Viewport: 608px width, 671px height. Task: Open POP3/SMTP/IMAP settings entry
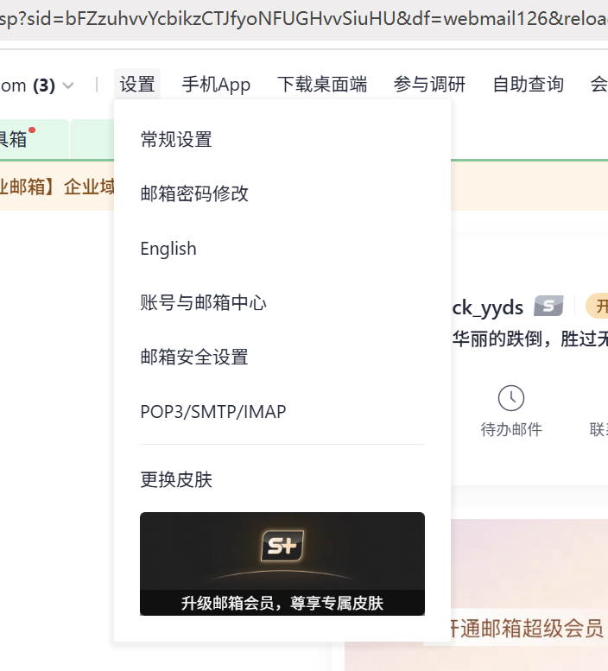coord(213,412)
